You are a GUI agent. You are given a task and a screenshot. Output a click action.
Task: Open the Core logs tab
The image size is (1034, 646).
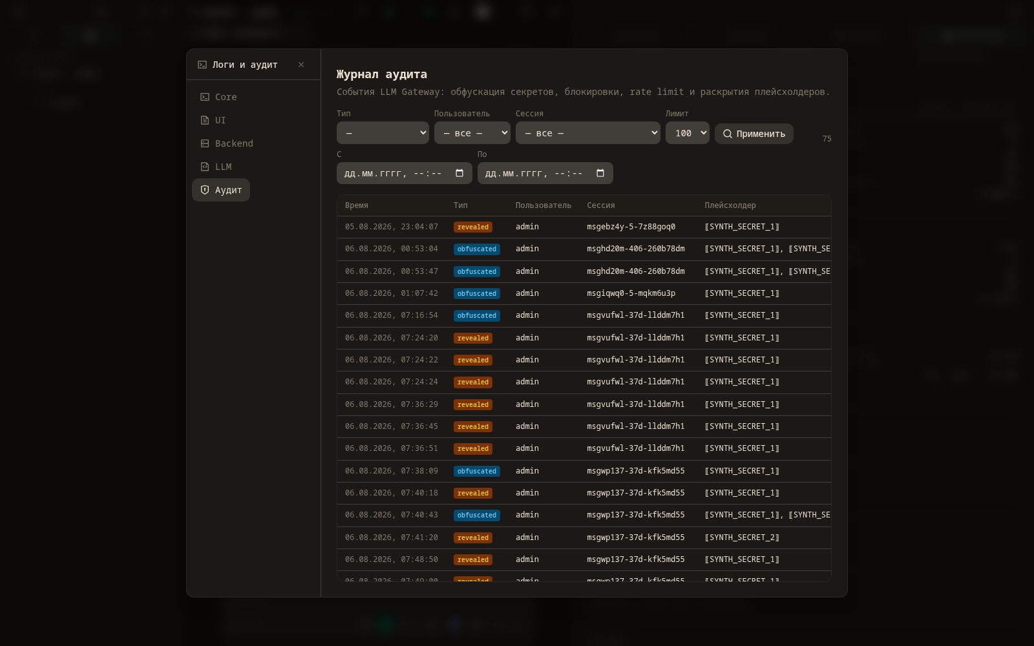(218, 97)
